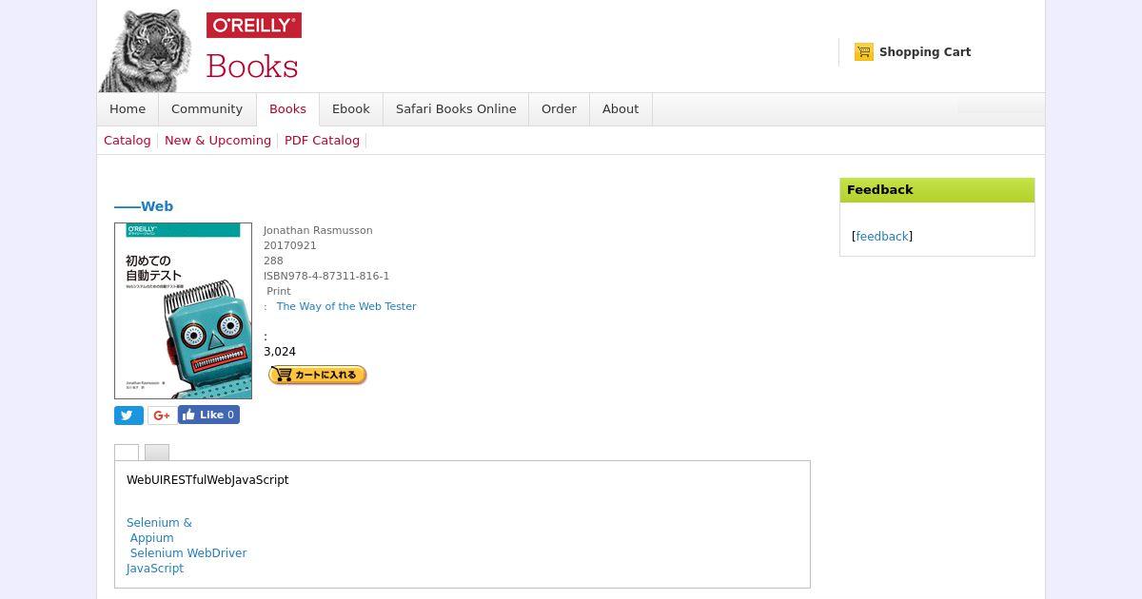Open the feedback link in sidebar
The height and width of the screenshot is (599, 1142).
point(882,237)
